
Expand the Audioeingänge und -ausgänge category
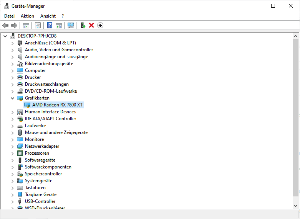tap(12, 57)
